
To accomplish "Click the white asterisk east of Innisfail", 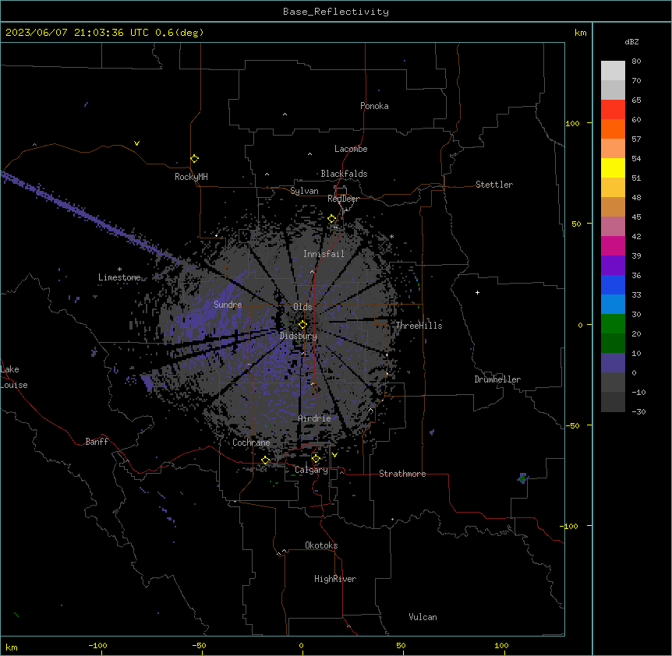I will click(391, 237).
